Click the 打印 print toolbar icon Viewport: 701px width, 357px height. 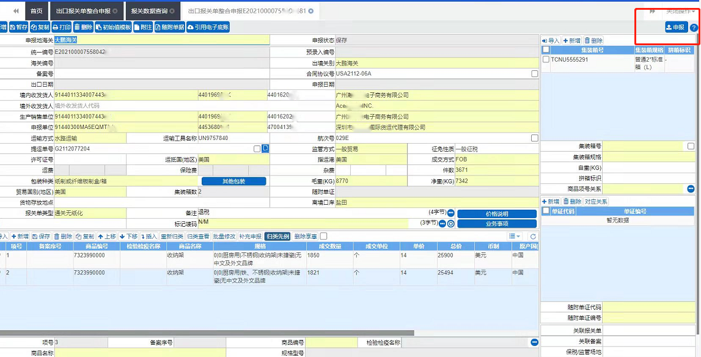[x=62, y=28]
